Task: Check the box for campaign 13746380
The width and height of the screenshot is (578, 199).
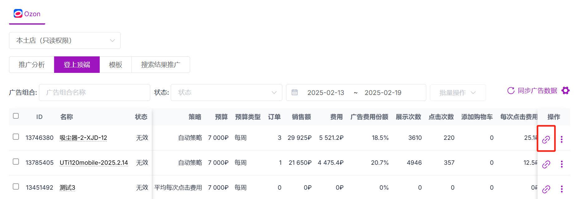Action: point(16,137)
